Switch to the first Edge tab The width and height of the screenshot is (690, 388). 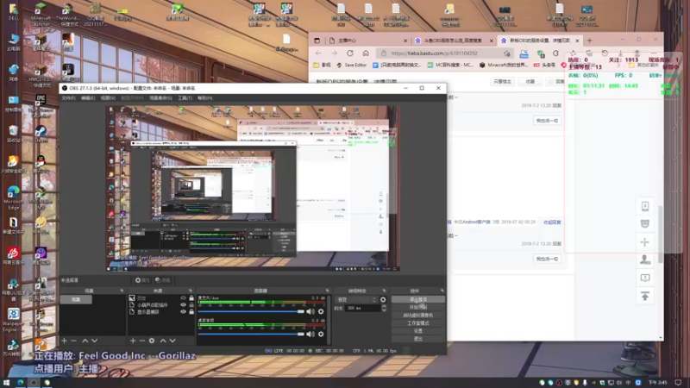[367, 41]
